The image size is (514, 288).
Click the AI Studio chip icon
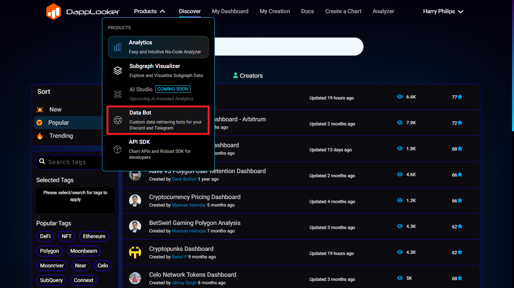118,94
